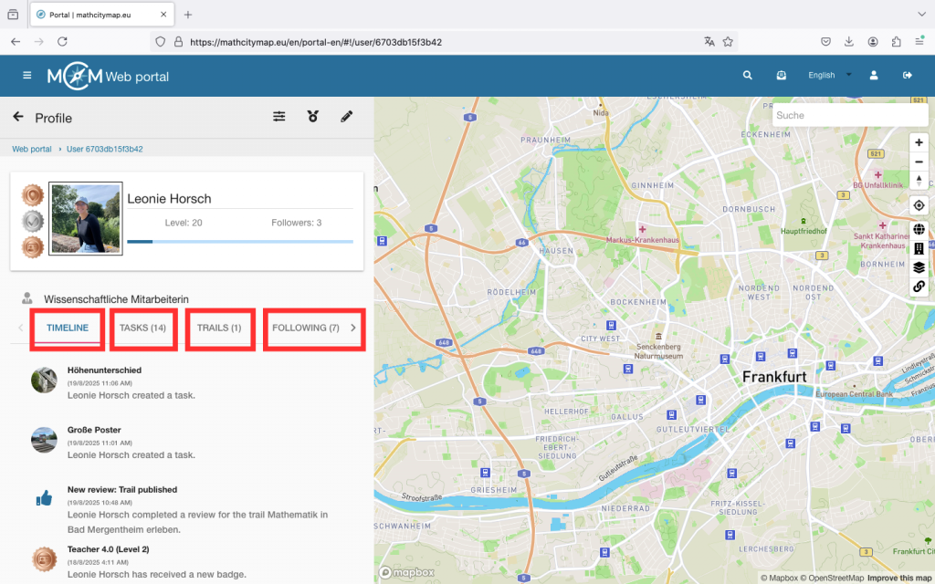
Task: Copy map link with chain icon
Action: pyautogui.click(x=919, y=287)
